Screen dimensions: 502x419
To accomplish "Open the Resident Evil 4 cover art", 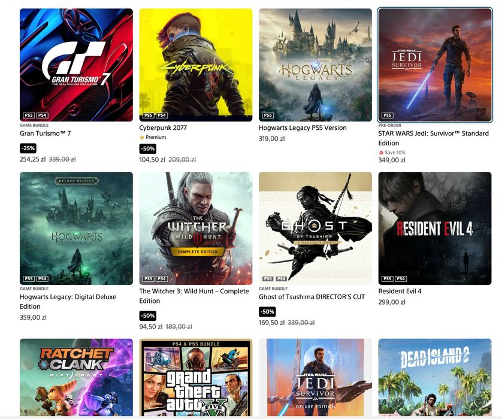I will click(435, 229).
